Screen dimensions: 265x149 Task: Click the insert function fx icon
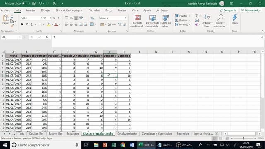(47, 37)
